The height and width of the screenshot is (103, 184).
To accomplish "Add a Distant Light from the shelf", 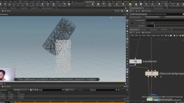I will click(123, 5).
